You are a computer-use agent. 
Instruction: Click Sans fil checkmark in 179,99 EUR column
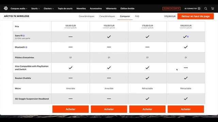[x=147, y=37]
